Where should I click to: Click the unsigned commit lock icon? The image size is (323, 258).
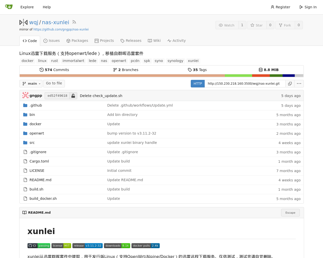pyautogui.click(x=73, y=96)
